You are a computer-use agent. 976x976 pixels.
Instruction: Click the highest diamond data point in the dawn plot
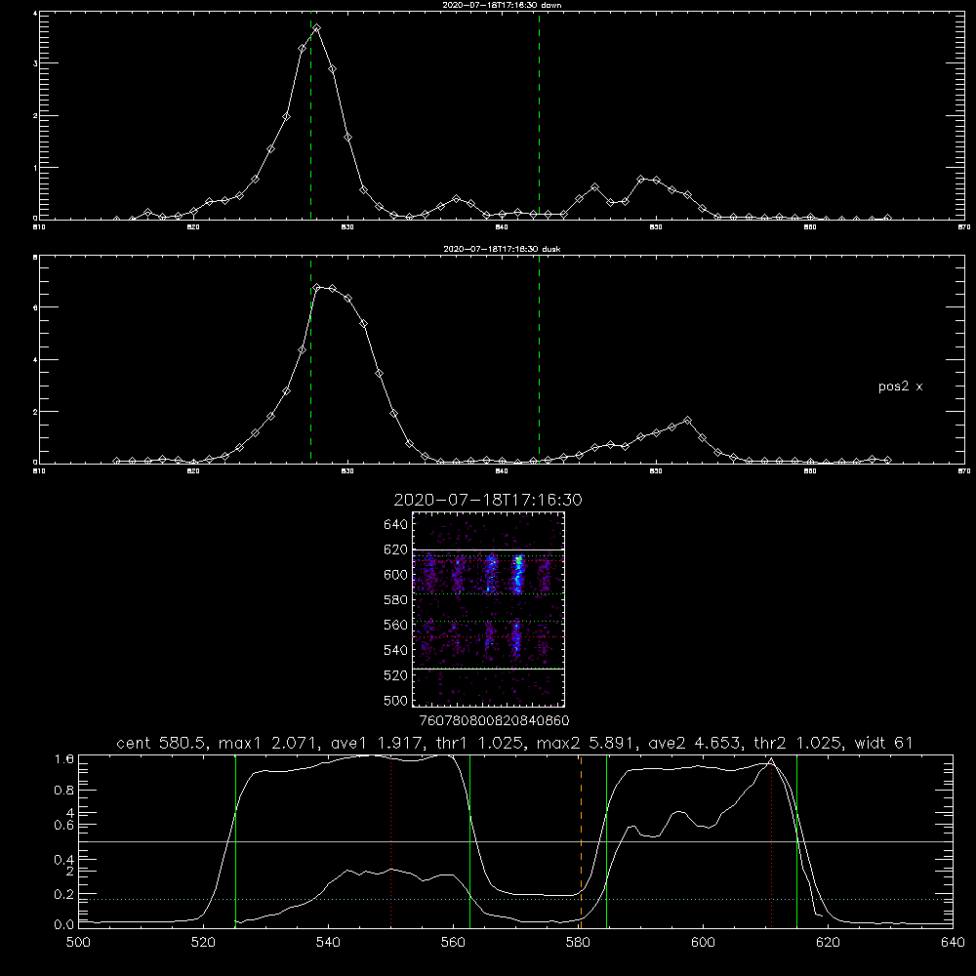pos(317,28)
